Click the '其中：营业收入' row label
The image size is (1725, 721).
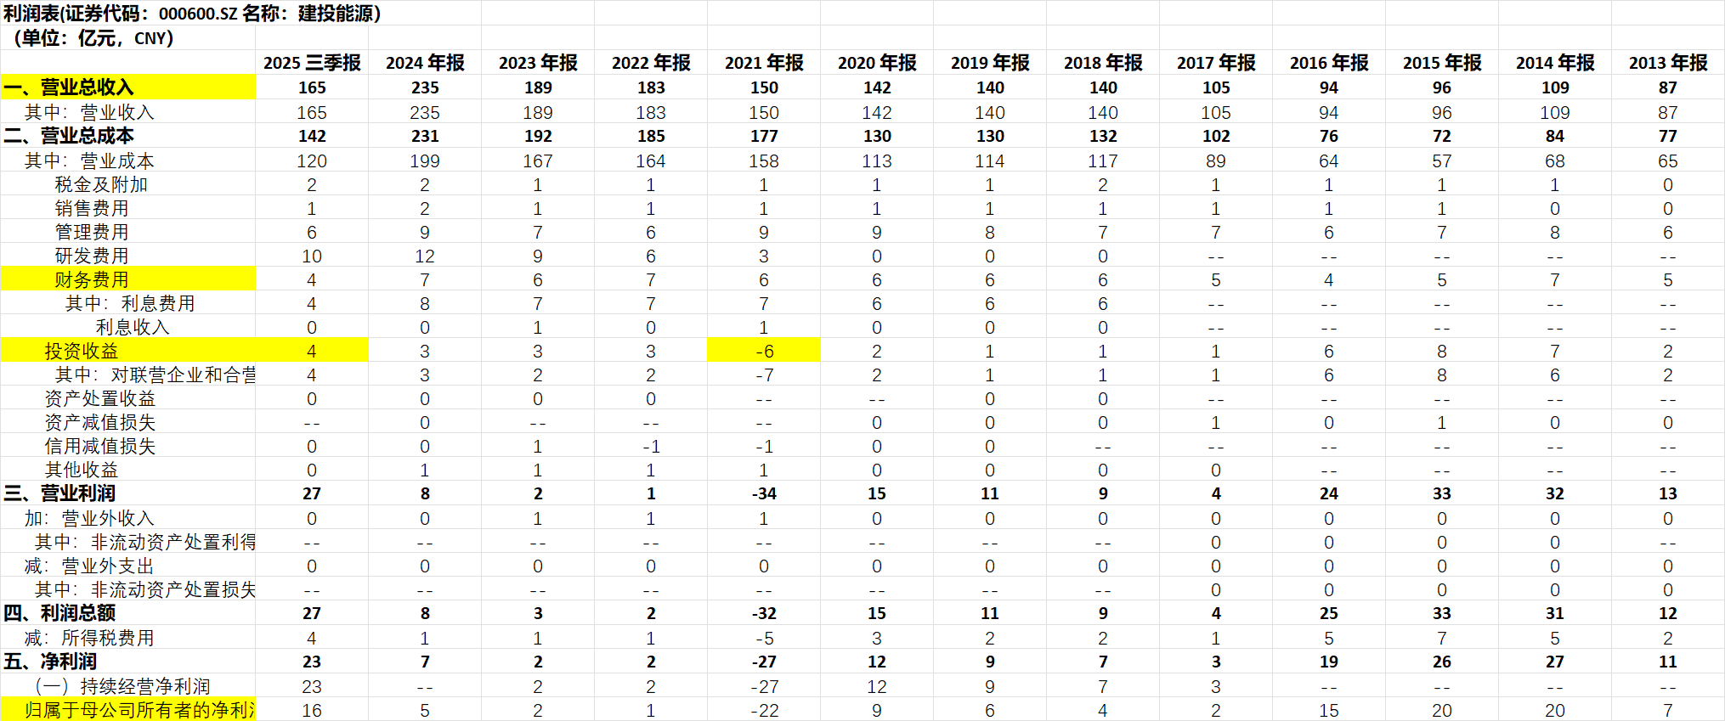(x=89, y=112)
